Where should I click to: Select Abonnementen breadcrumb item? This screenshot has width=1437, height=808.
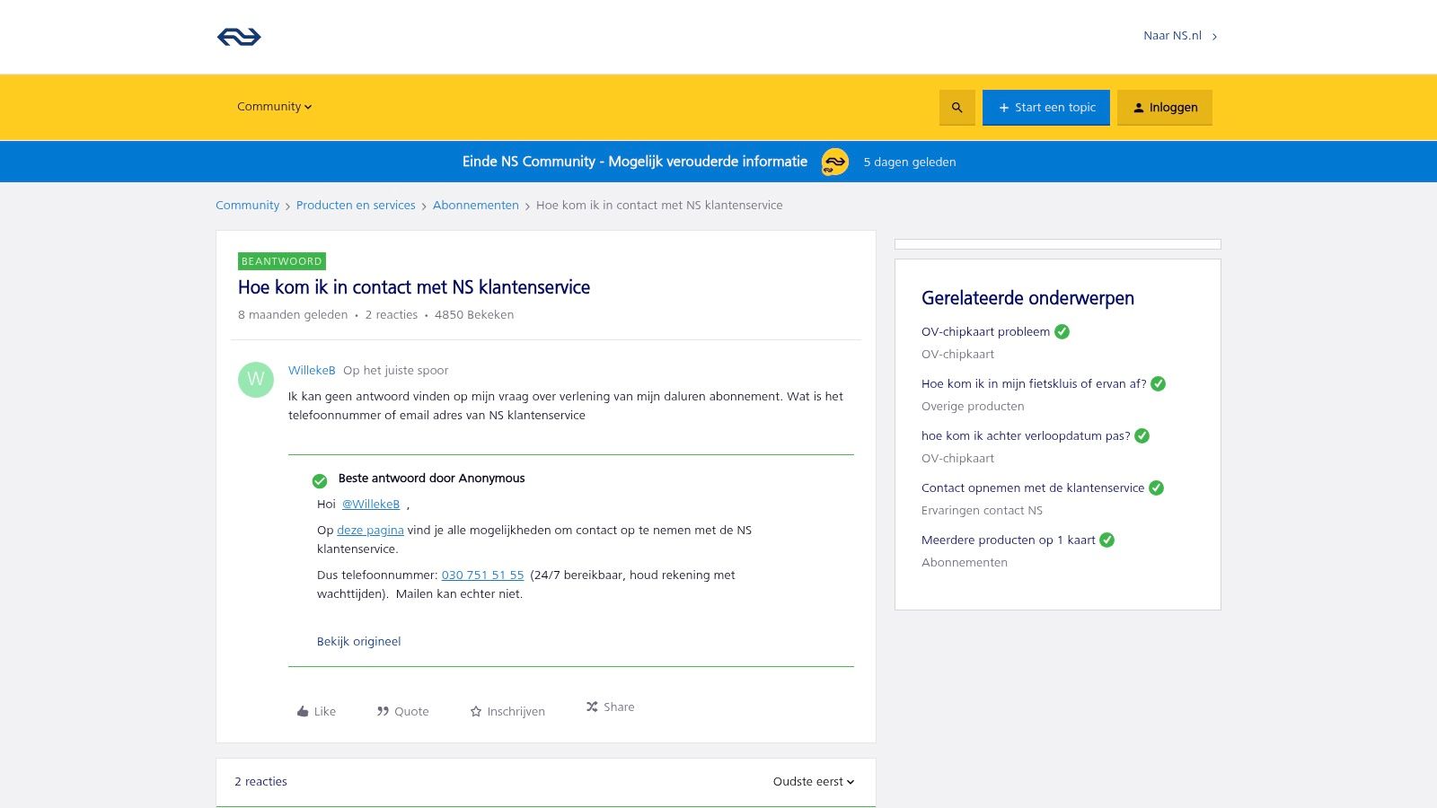(x=475, y=206)
